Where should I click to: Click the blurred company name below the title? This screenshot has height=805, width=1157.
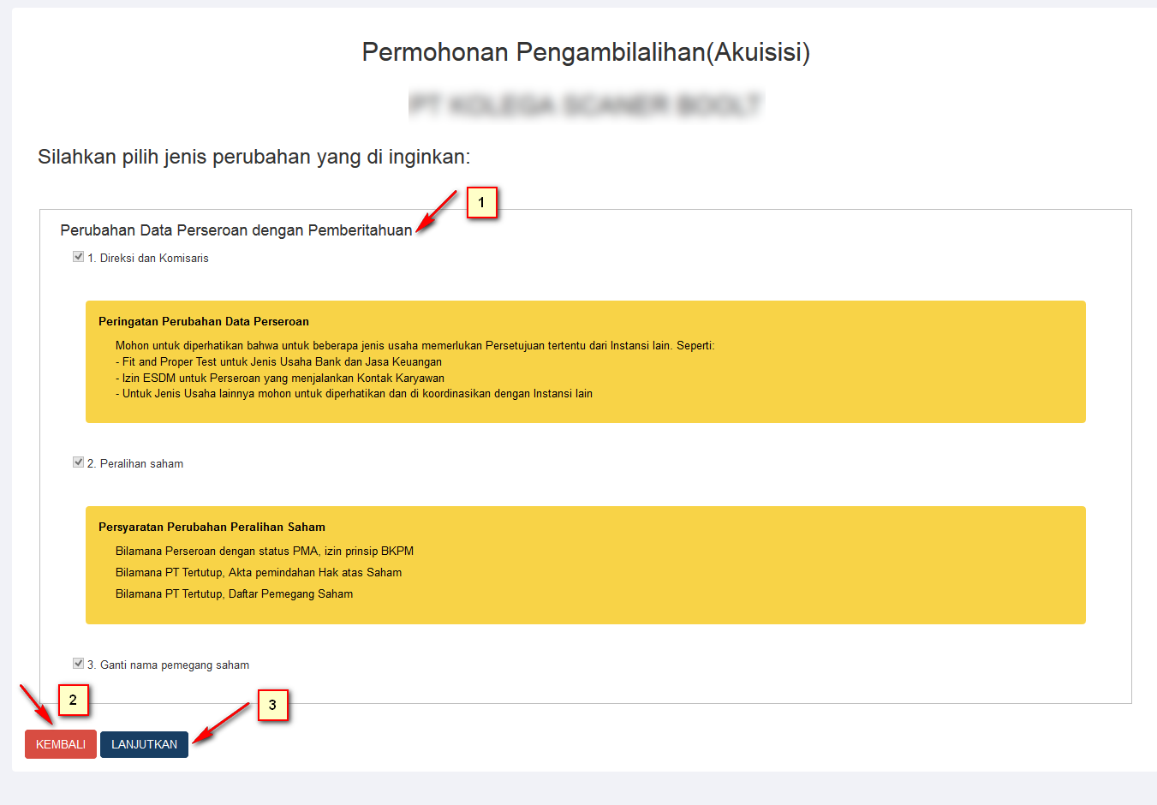(x=586, y=105)
